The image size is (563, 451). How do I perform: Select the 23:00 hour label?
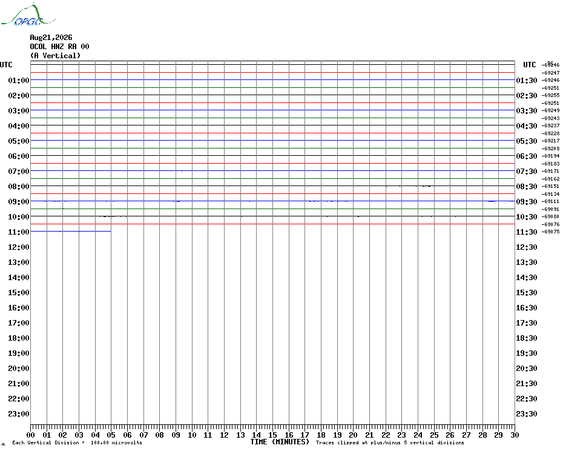click(19, 413)
